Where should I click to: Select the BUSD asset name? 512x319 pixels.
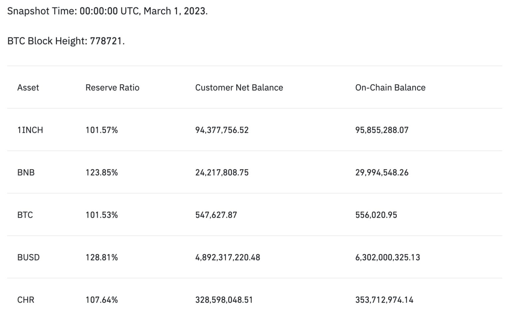[x=28, y=257]
